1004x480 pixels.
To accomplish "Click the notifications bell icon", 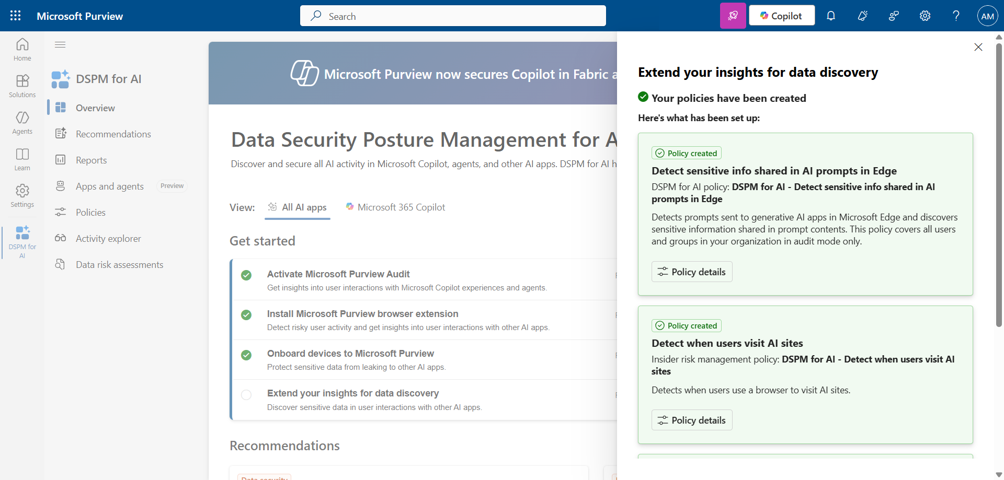I will tap(831, 16).
